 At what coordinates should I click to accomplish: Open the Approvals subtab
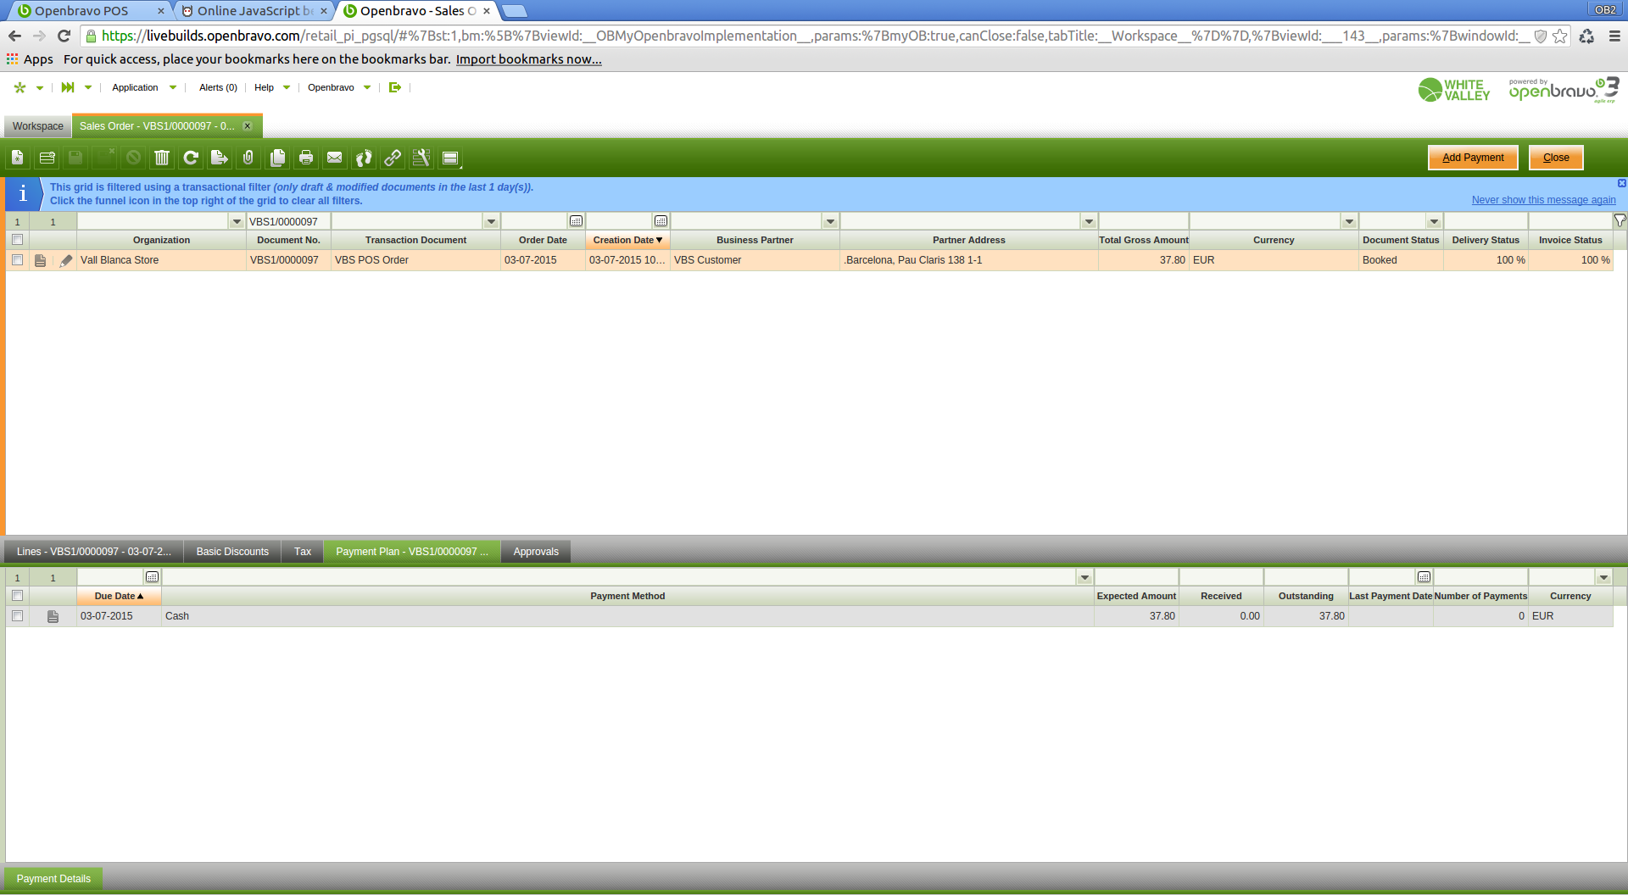click(536, 552)
